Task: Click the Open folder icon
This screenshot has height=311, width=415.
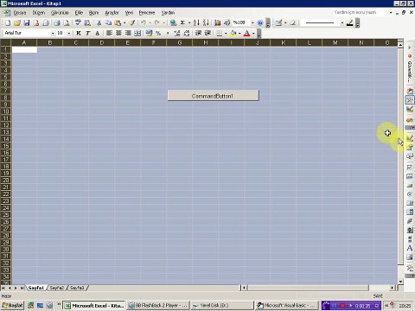Action: pyautogui.click(x=17, y=22)
